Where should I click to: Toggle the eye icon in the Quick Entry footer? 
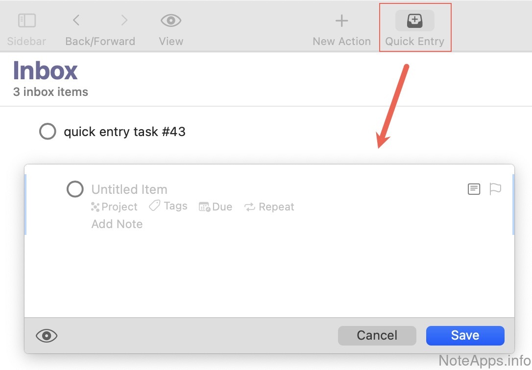point(47,336)
